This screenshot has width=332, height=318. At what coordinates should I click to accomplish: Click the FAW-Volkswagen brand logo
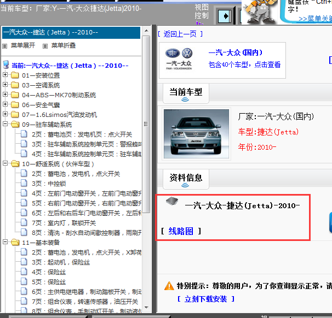pyautogui.click(x=179, y=58)
